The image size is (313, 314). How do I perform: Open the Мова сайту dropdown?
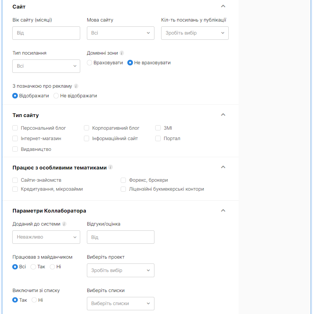click(x=120, y=33)
